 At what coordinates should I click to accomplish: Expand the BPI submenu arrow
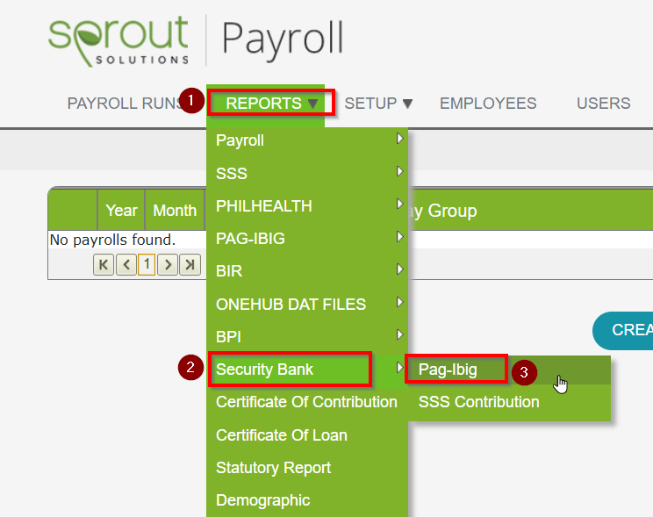pyautogui.click(x=400, y=334)
